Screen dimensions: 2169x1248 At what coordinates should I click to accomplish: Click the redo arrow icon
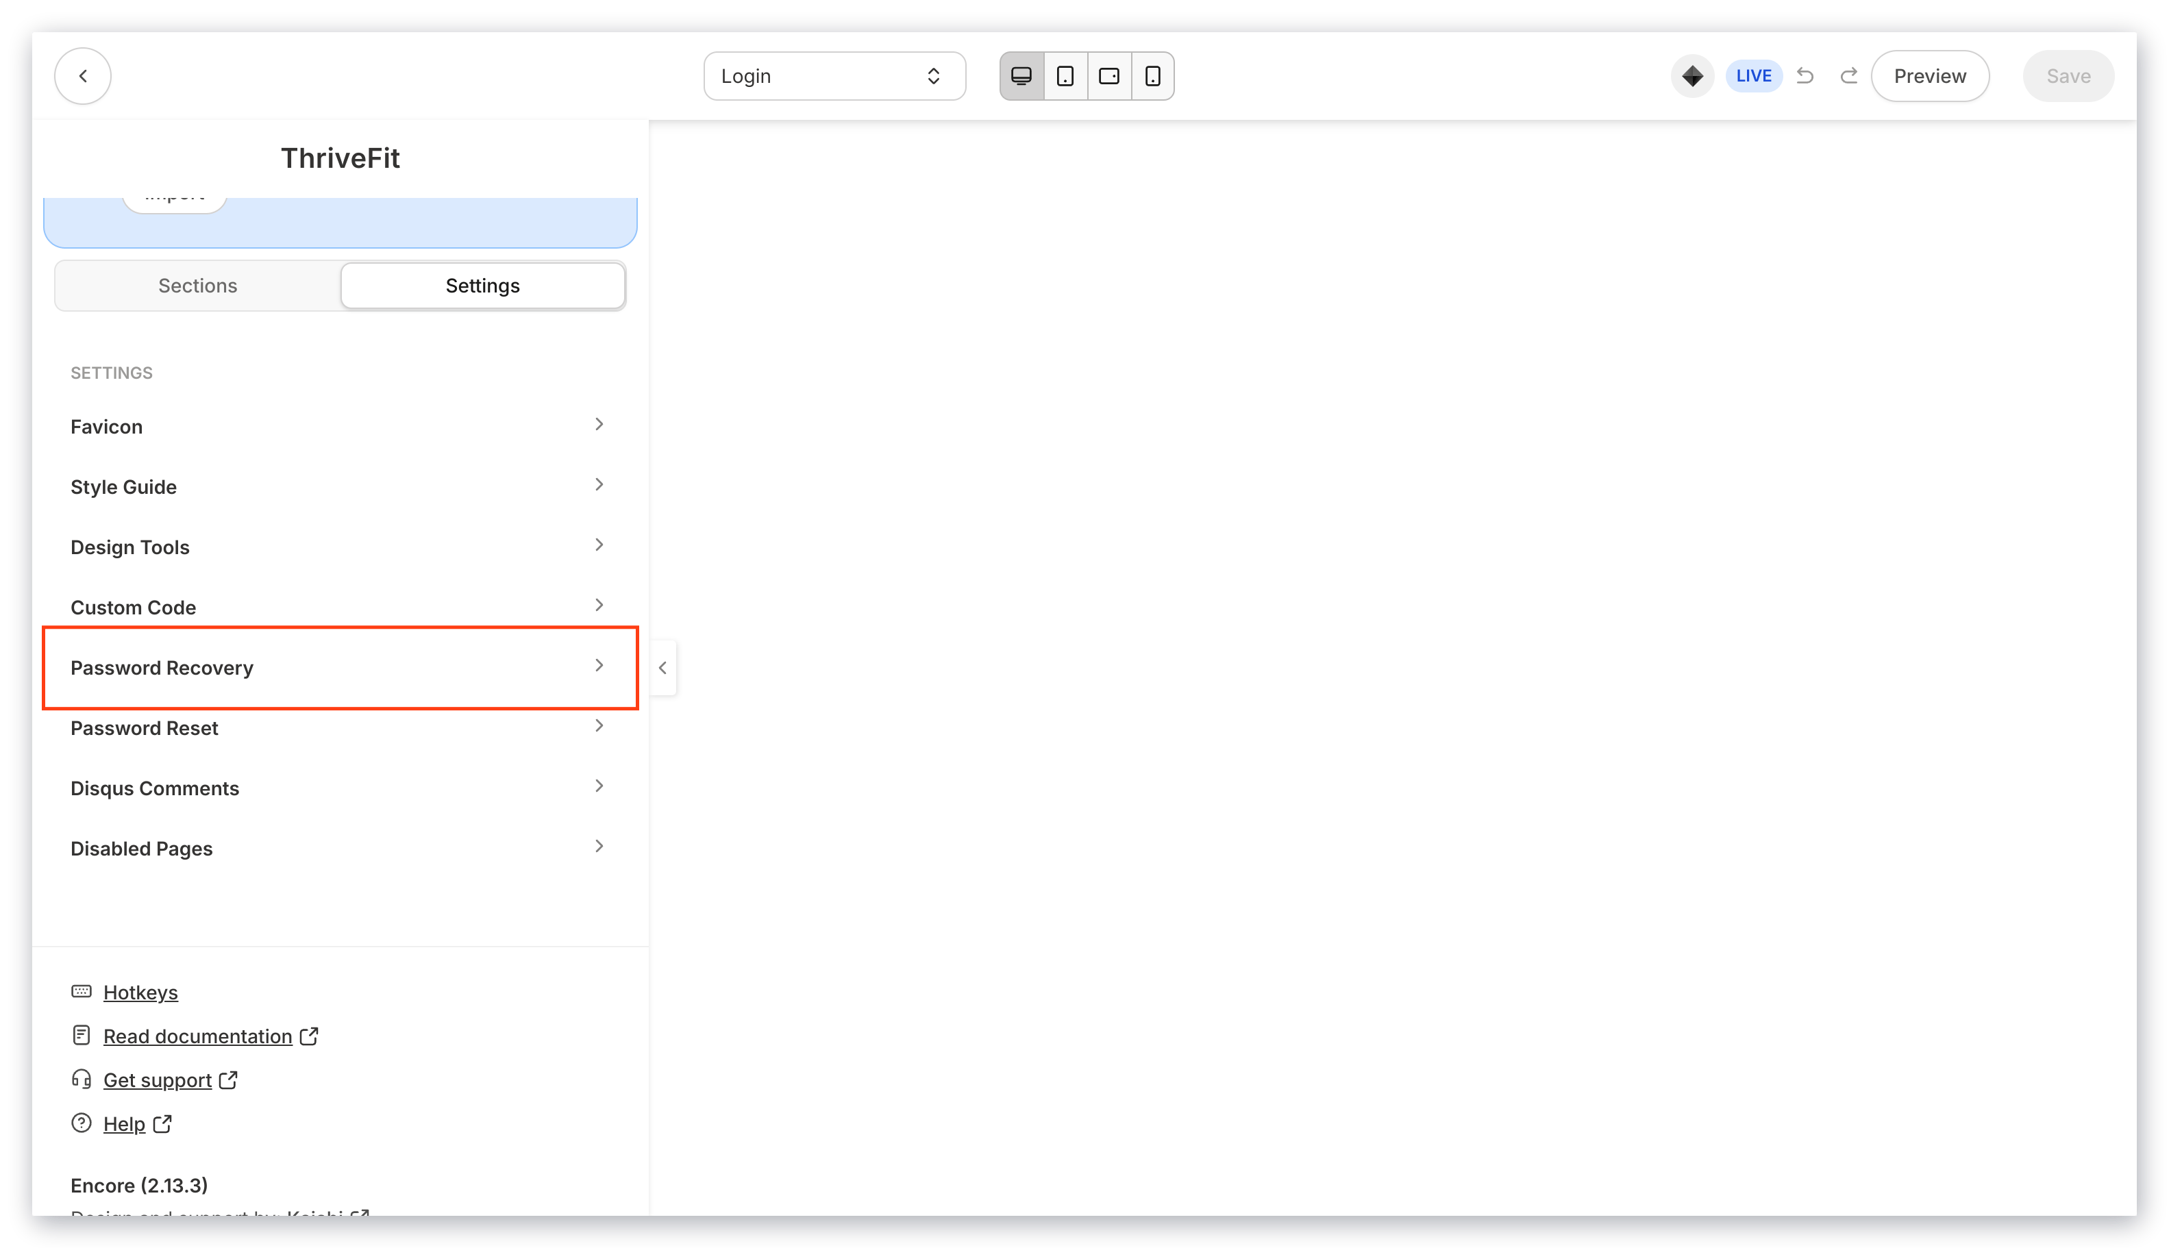pos(1848,76)
